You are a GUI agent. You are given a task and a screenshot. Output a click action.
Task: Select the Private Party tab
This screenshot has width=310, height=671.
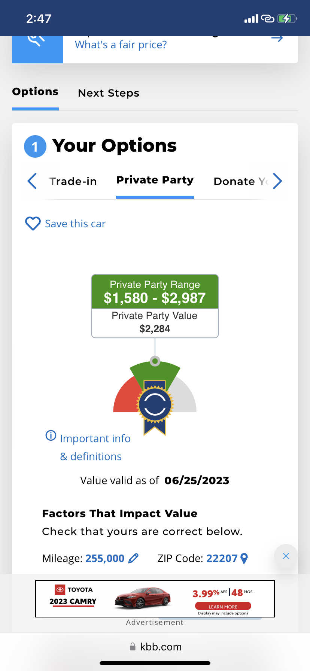pos(155,180)
